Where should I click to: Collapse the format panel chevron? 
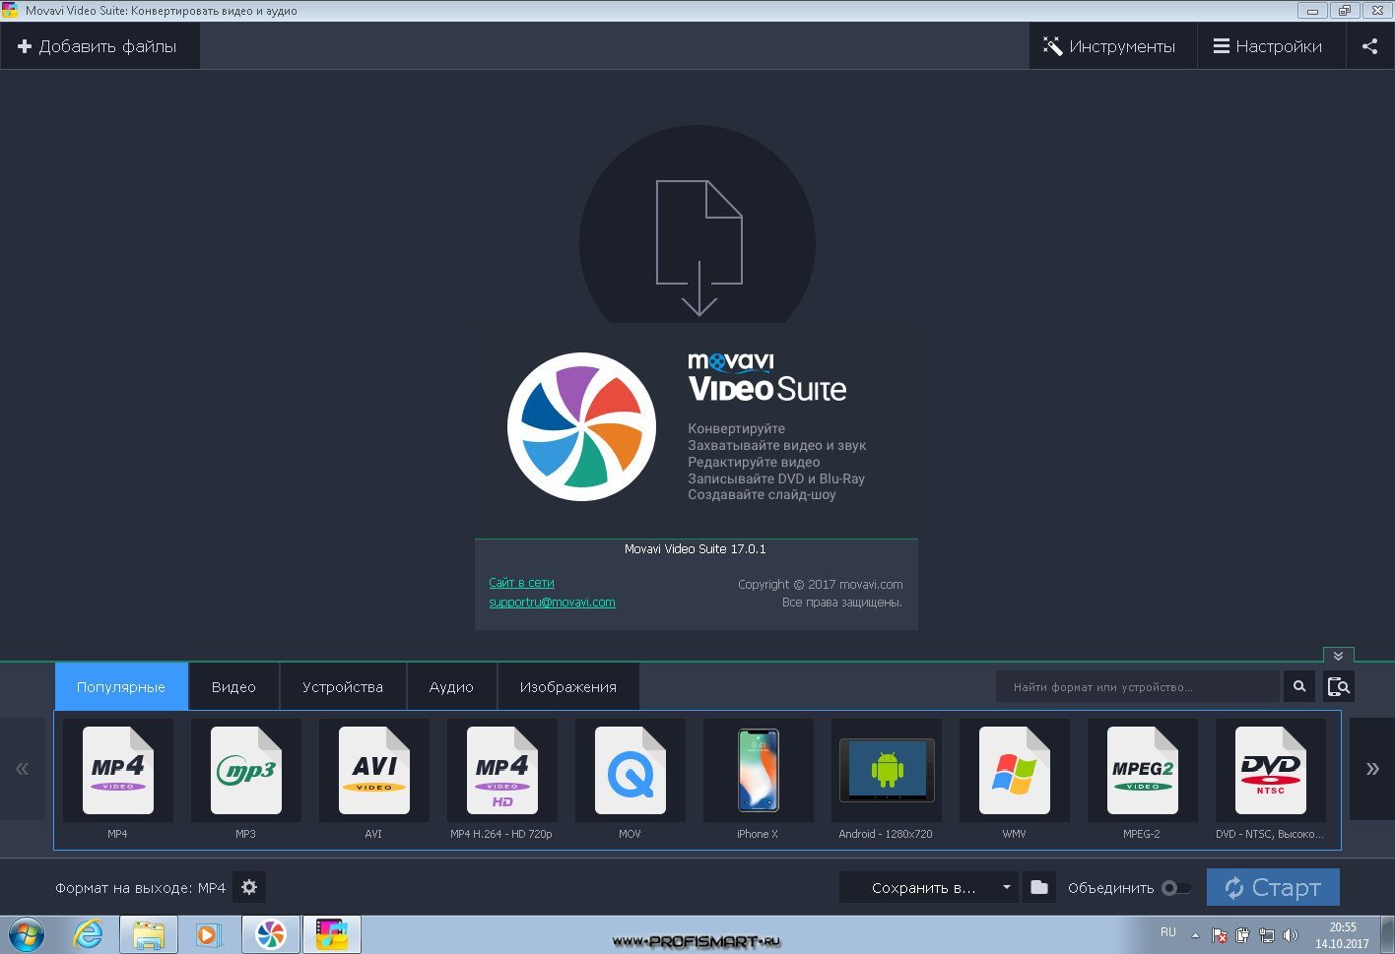(1338, 656)
